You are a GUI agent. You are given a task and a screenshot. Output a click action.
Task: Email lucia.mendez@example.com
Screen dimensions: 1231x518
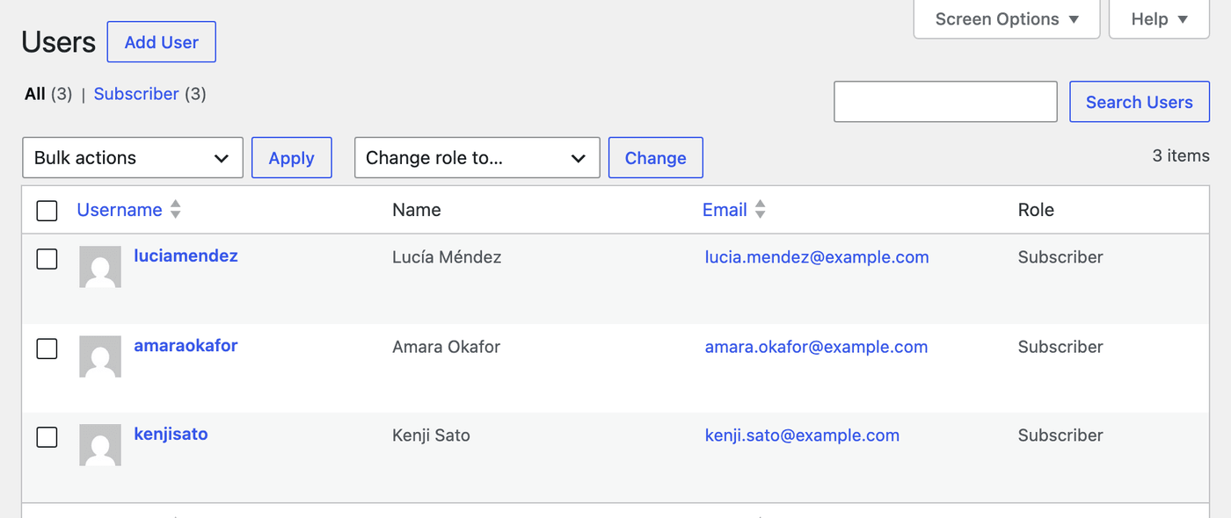coord(817,257)
